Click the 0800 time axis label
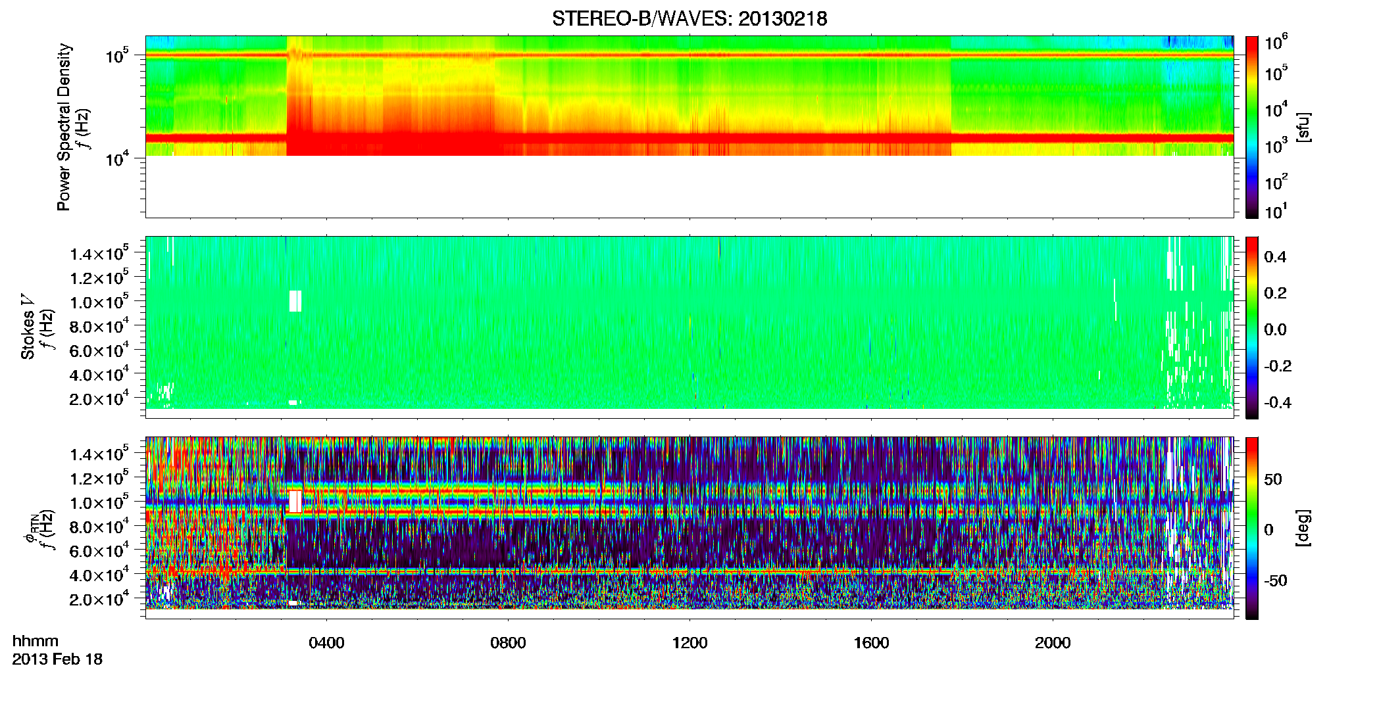This screenshot has height=710, width=1379. [x=508, y=643]
